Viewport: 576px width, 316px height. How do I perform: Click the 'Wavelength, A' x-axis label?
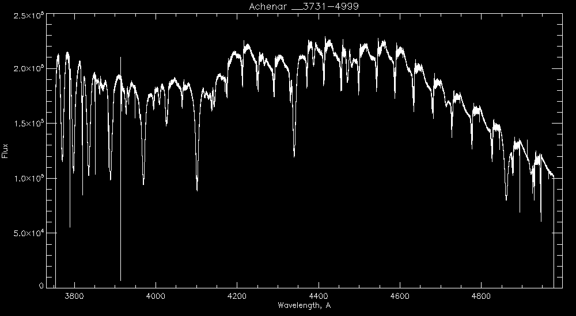click(x=304, y=305)
